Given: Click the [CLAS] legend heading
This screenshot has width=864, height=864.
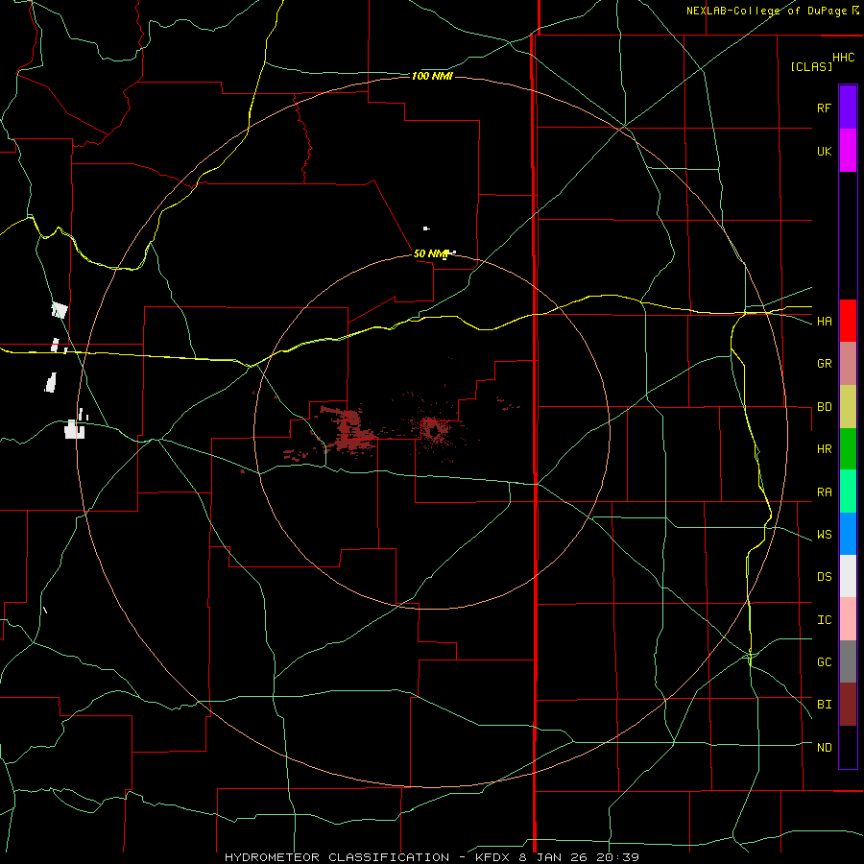Looking at the screenshot, I should [811, 66].
